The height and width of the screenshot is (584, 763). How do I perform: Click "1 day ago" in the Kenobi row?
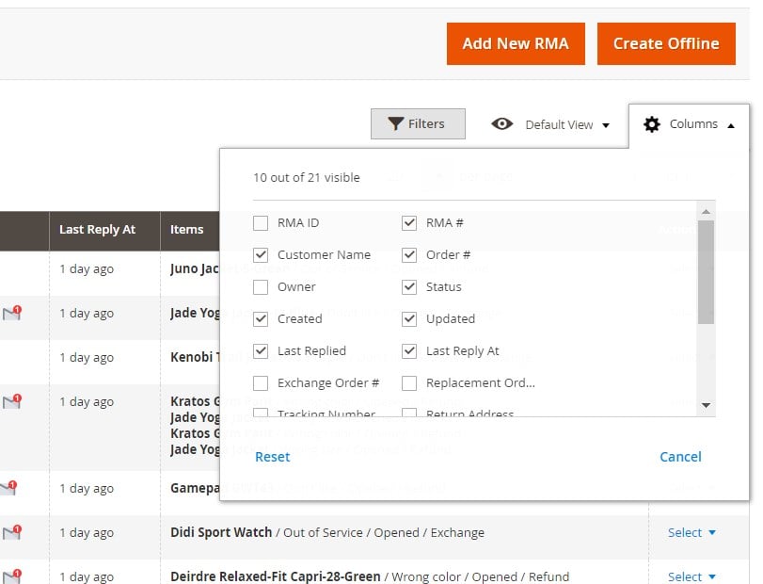[x=87, y=358]
